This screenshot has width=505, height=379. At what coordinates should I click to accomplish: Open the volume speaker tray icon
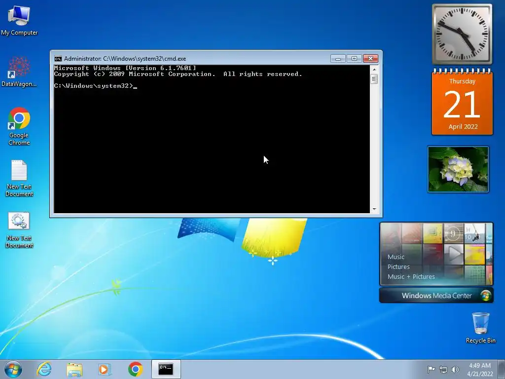pos(455,370)
